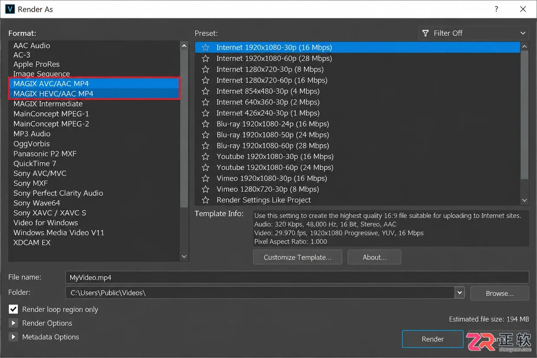Click Format list scroll-down arrow
537x358 pixels.
(x=184, y=256)
